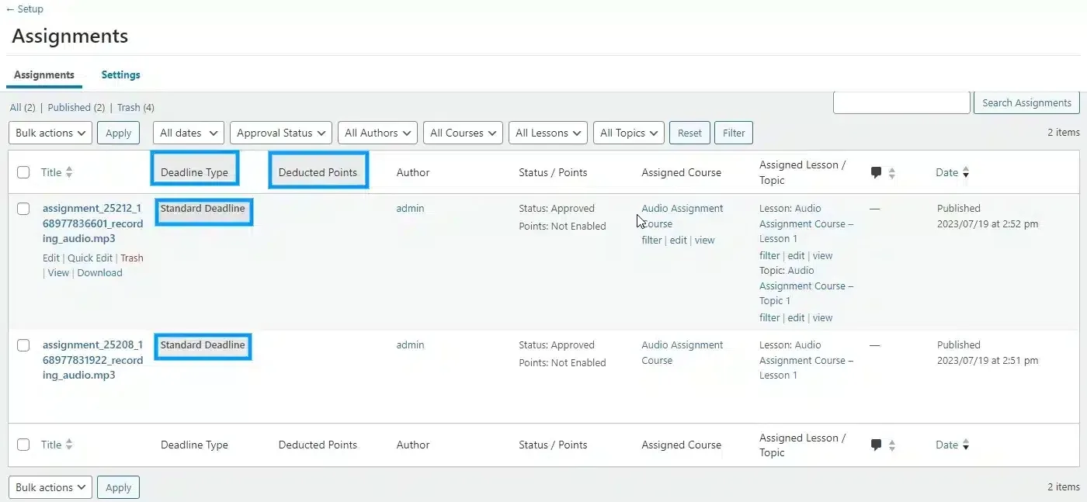The image size is (1087, 502).
Task: Sort the Title column ascending
Action: click(68, 172)
